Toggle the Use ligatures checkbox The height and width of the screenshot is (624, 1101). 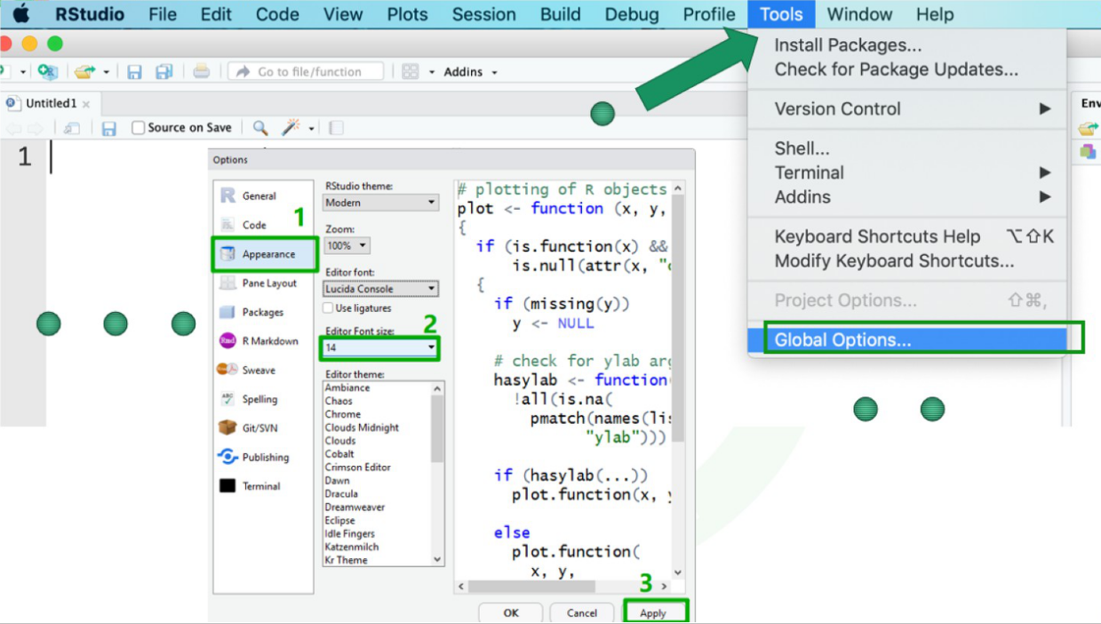[x=328, y=308]
